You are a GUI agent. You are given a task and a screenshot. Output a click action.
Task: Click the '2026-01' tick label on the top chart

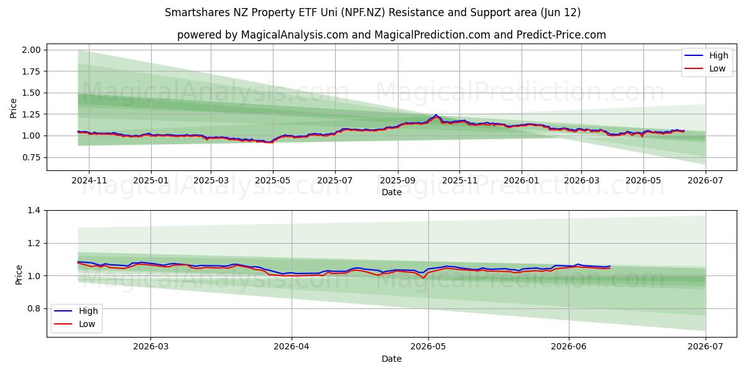[522, 181]
